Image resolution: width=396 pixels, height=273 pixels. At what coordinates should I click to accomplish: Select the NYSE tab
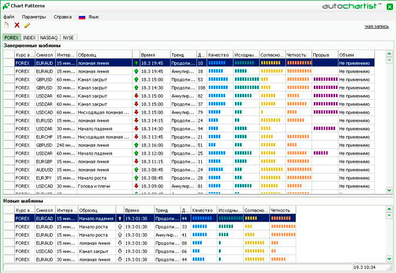click(68, 37)
